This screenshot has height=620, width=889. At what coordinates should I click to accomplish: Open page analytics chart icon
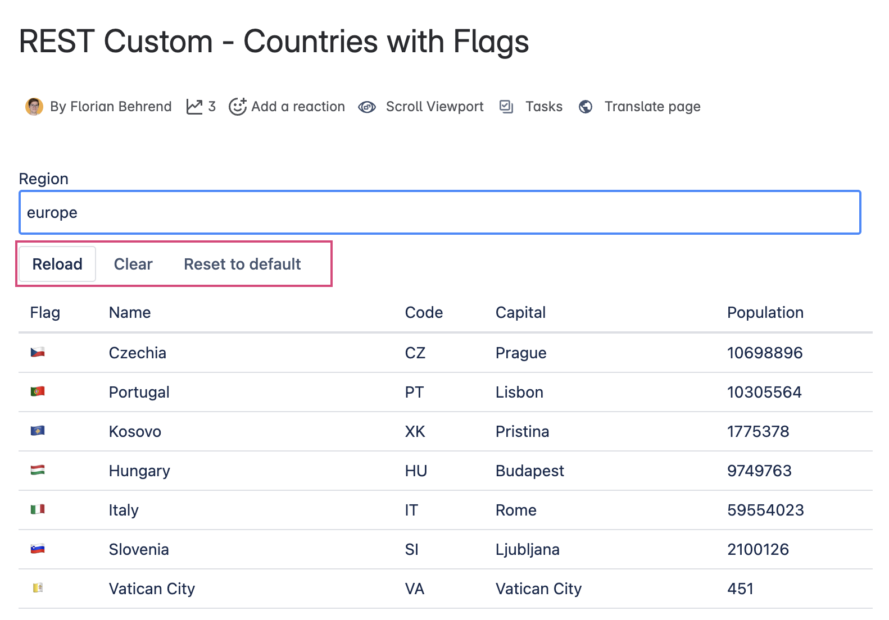[194, 107]
